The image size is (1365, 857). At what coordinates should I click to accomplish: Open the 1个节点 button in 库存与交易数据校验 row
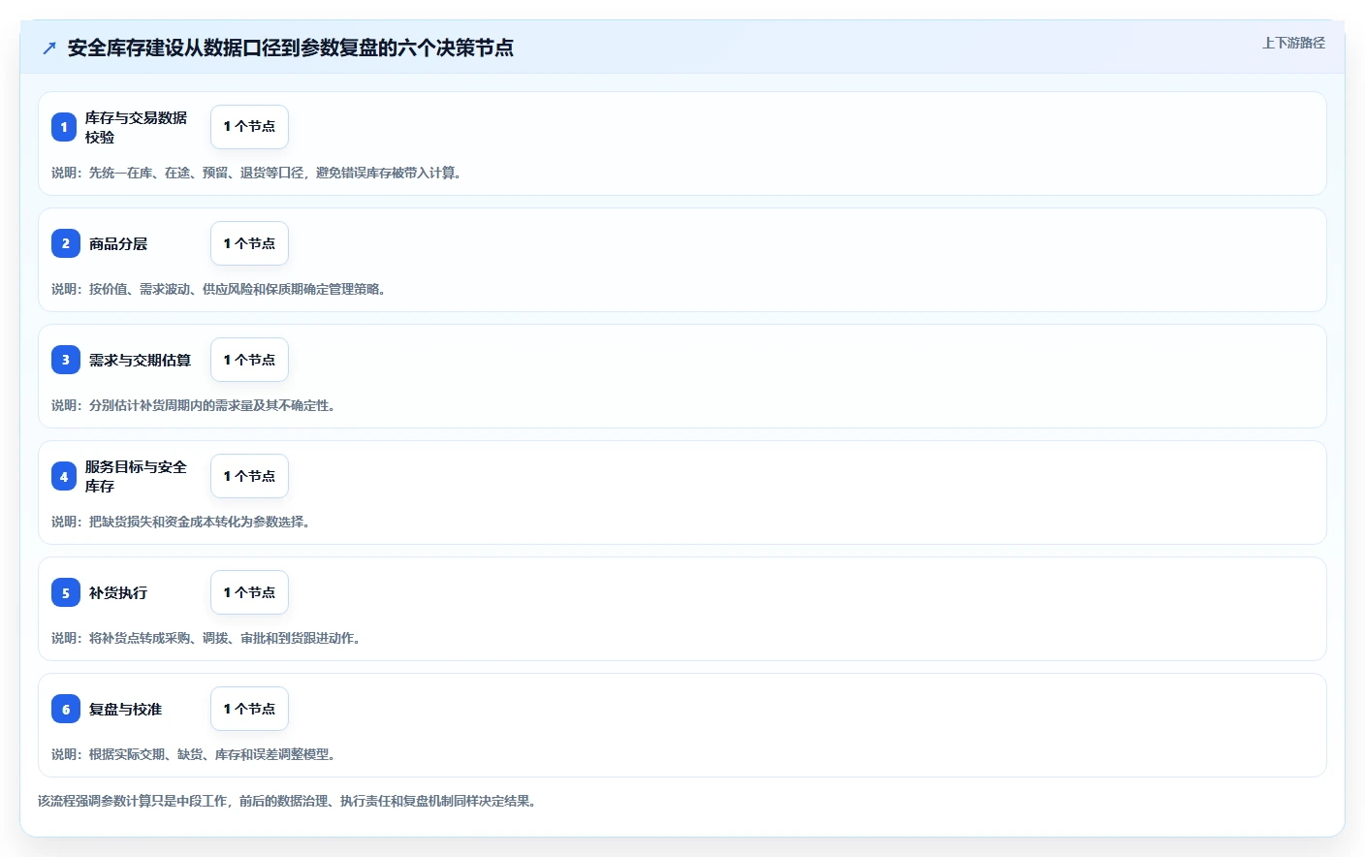249,127
